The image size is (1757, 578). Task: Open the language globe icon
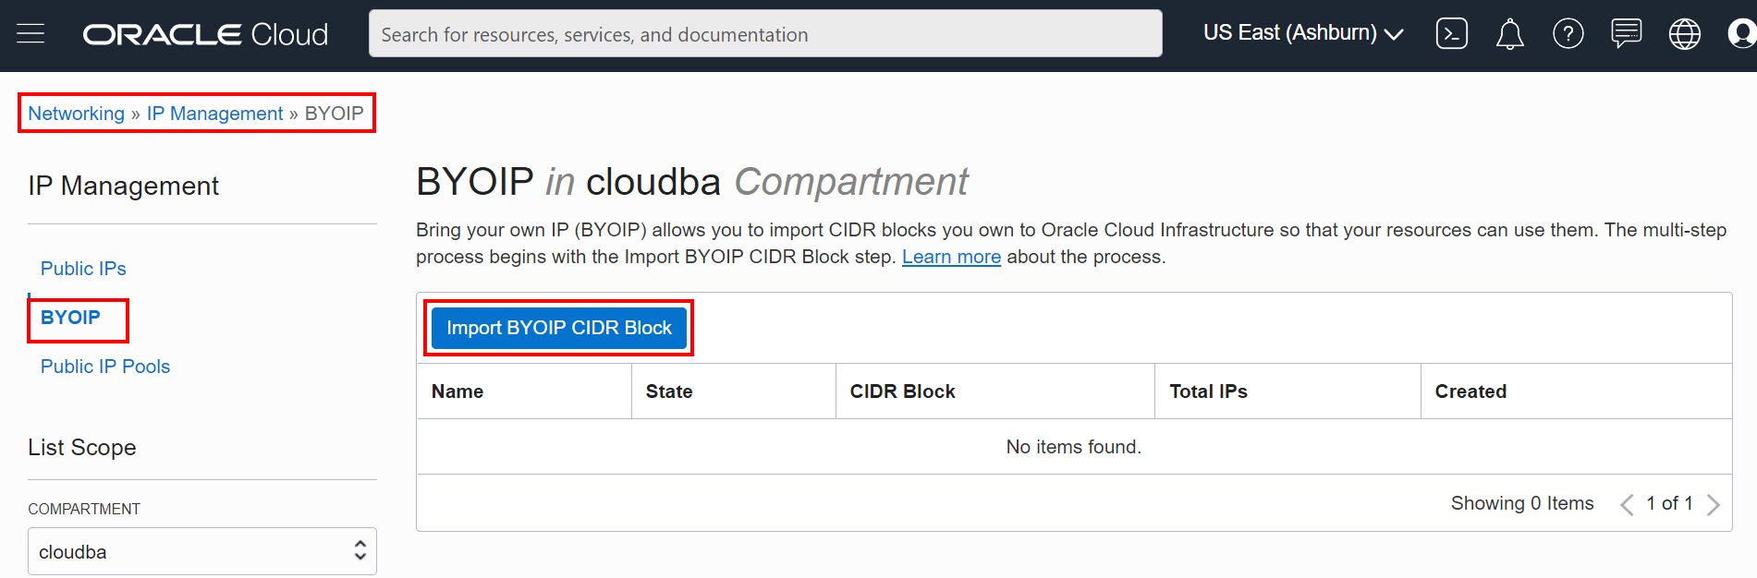[1684, 34]
